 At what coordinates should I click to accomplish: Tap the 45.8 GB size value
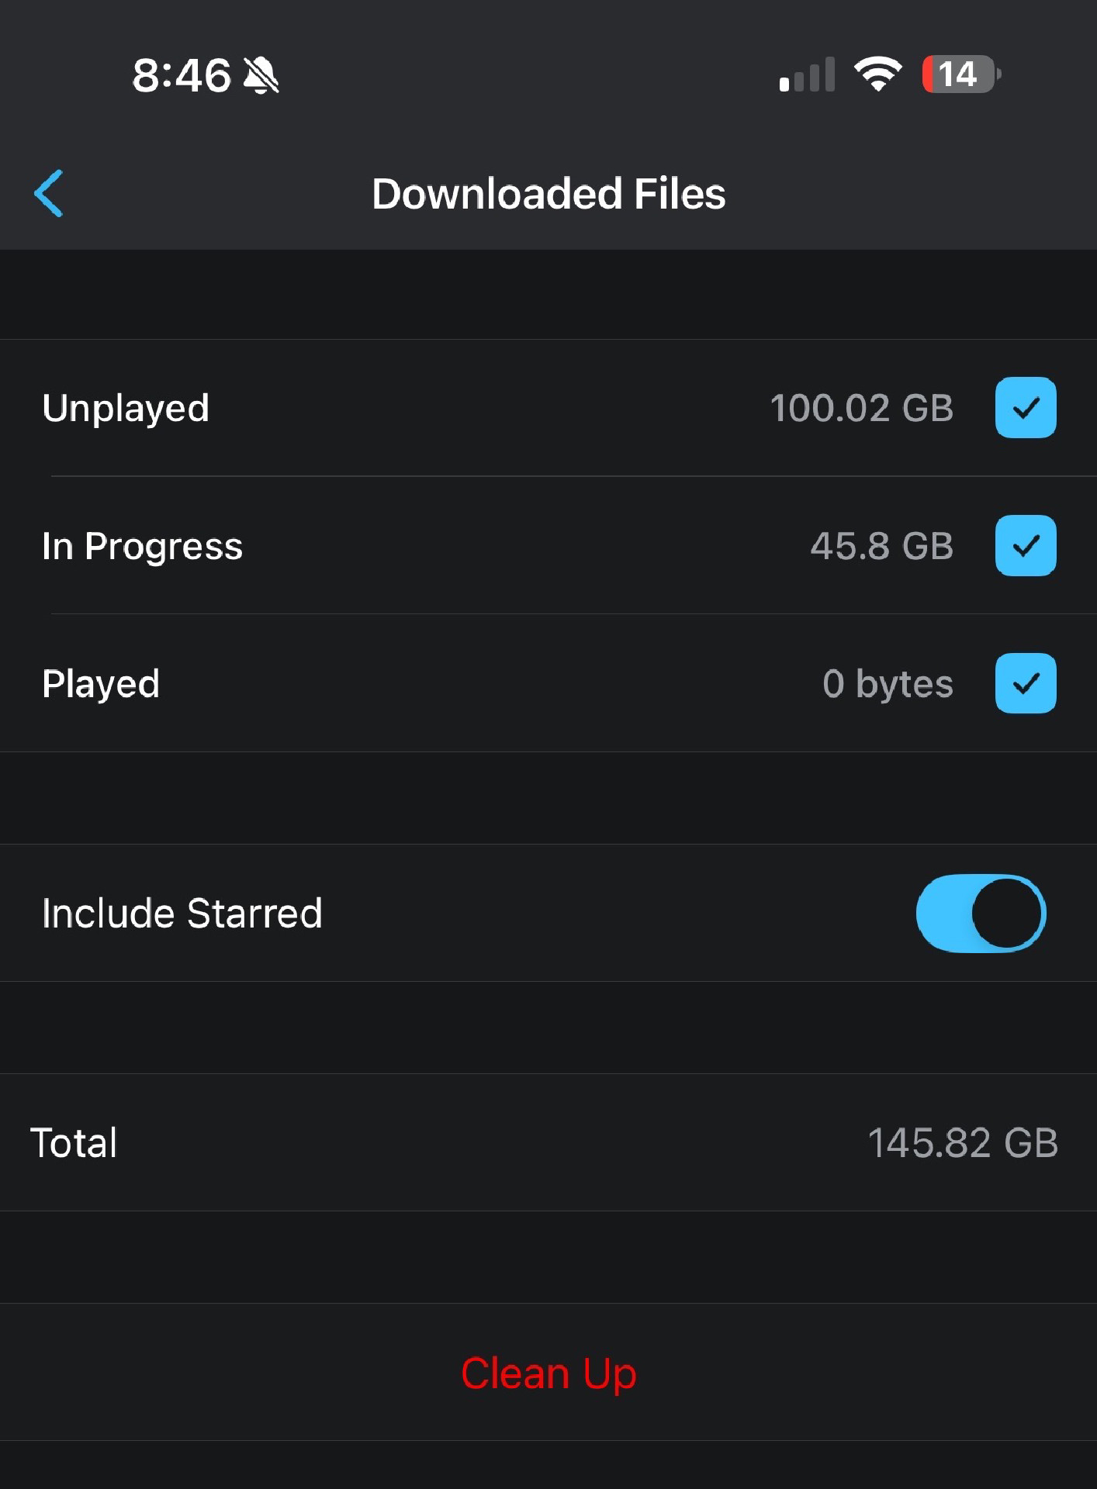tap(881, 546)
